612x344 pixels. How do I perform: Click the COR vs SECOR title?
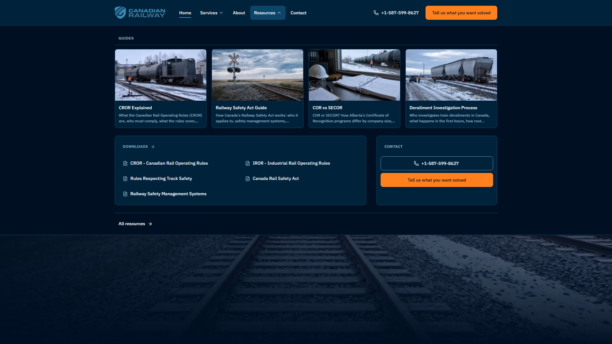[327, 108]
